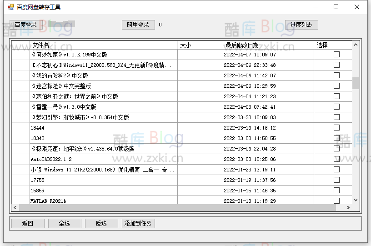Viewport: 371px width, 246px height.
Task: Minimize the 百度网盘转存工具 window
Action: pos(316,7)
